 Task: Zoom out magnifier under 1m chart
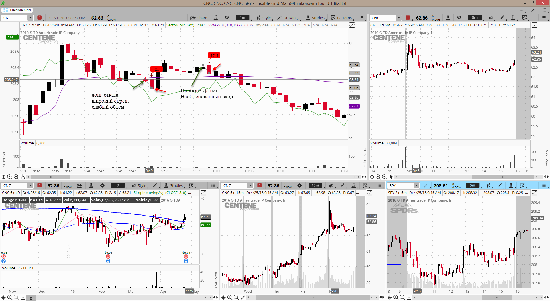(x=16, y=177)
